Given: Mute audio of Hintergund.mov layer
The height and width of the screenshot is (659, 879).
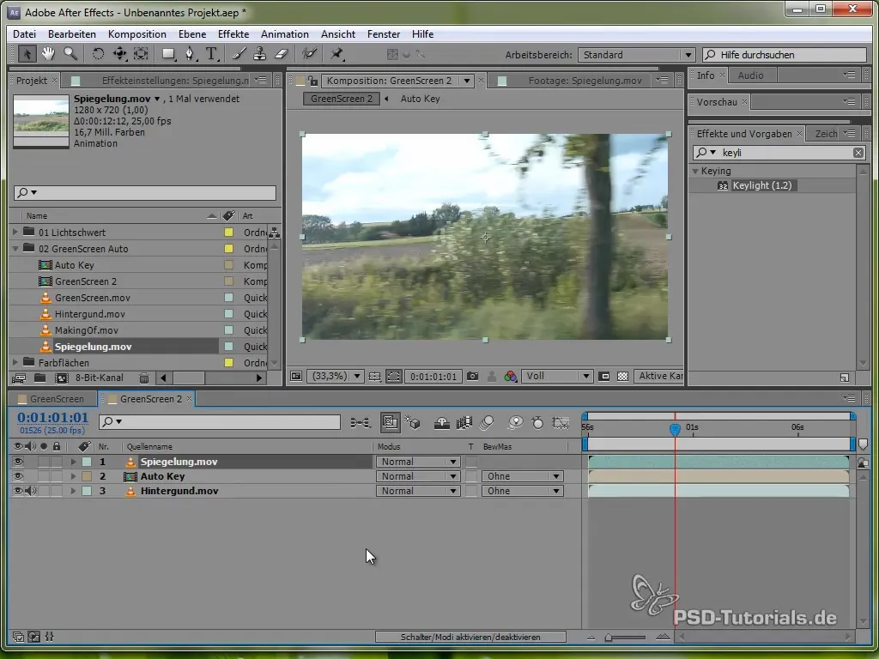Looking at the screenshot, I should [x=30, y=491].
